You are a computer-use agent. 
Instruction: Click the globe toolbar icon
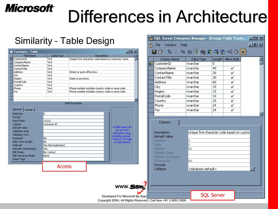209,52
